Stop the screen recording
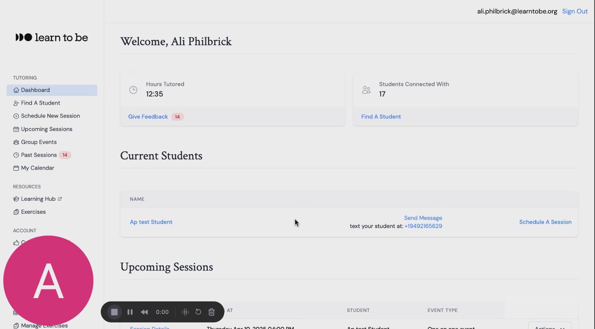Screen dimensions: 595x329 pyautogui.click(x=114, y=312)
